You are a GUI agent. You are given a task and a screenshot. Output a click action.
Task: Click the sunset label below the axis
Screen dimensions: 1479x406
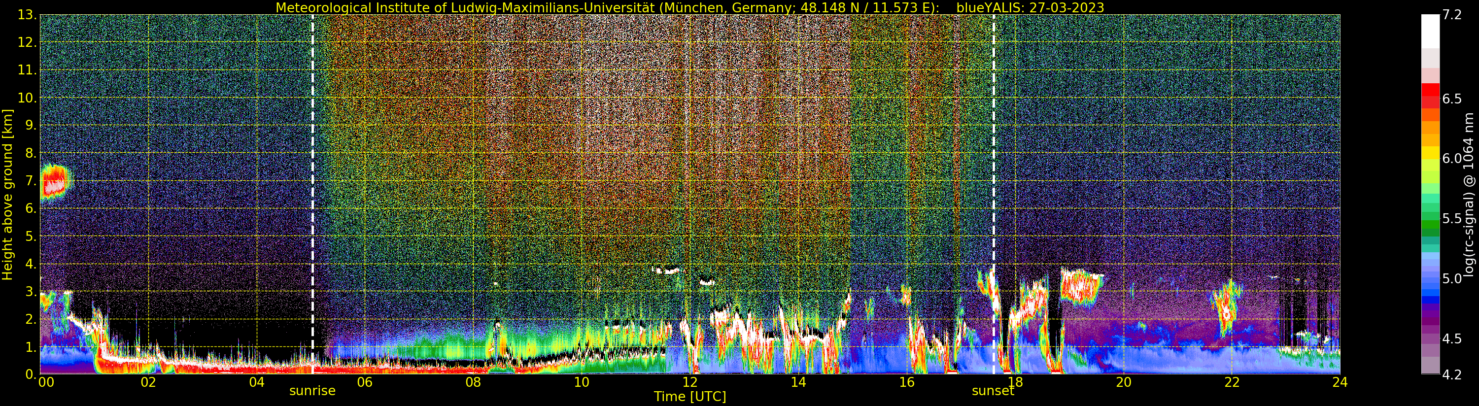point(993,391)
